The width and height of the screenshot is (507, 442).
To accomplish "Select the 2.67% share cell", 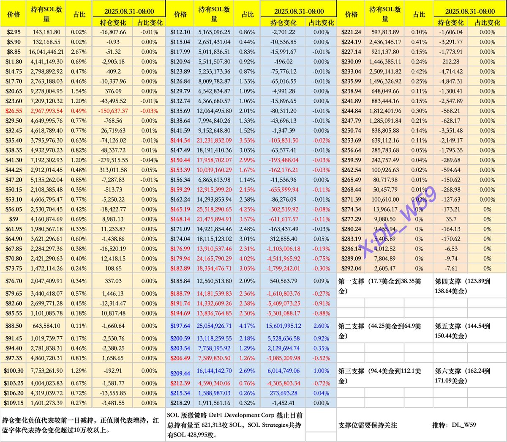I will point(79,52).
